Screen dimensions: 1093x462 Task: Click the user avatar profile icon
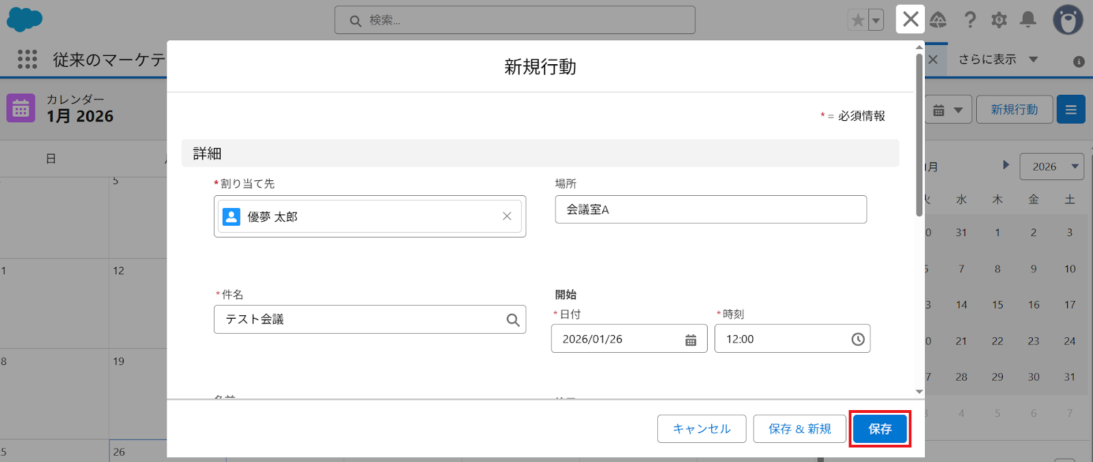(1068, 20)
